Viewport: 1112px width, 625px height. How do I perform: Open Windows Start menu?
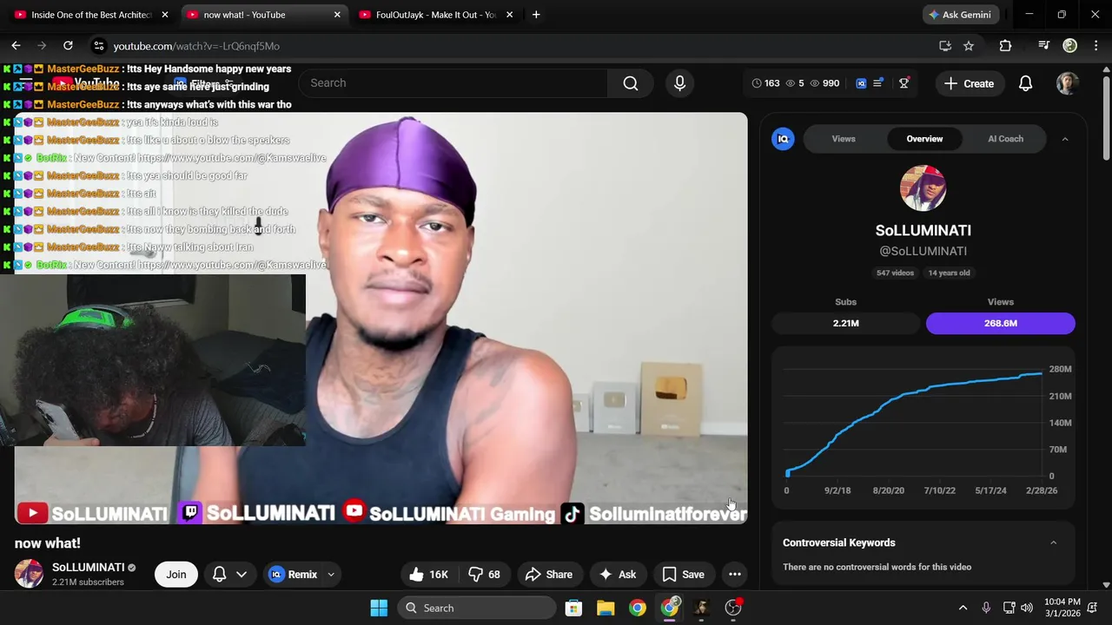click(x=379, y=608)
